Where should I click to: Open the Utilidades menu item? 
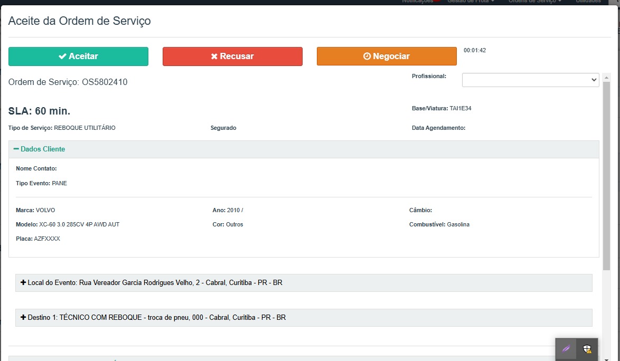pyautogui.click(x=588, y=2)
